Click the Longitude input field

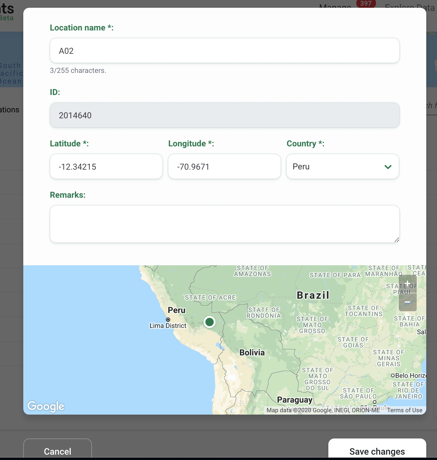pyautogui.click(x=224, y=166)
